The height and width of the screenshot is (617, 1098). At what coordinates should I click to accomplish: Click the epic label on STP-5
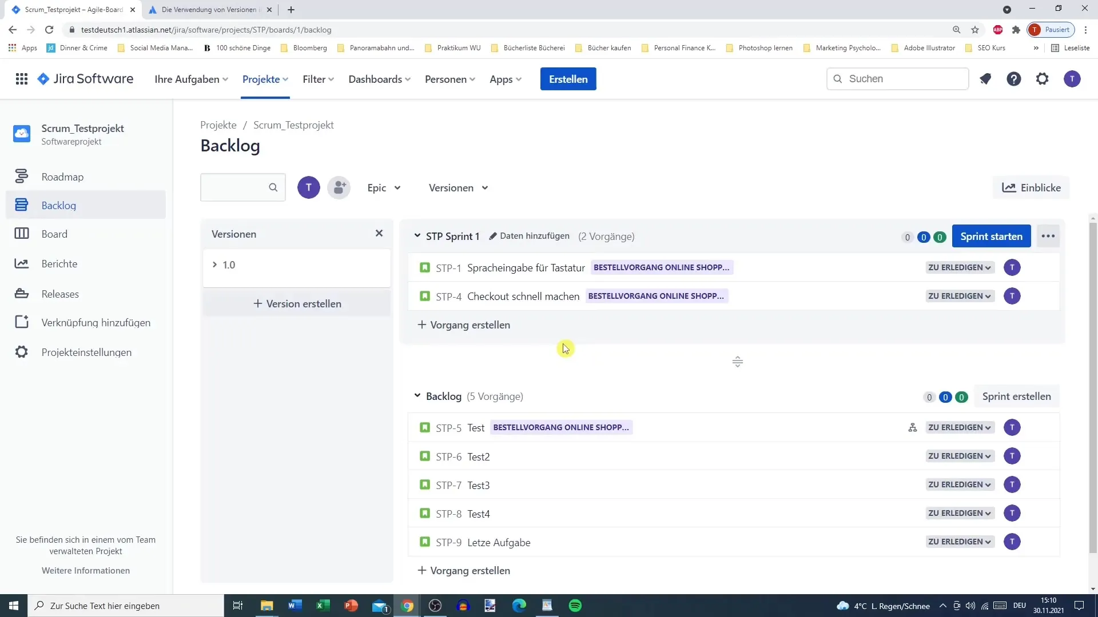(x=561, y=427)
